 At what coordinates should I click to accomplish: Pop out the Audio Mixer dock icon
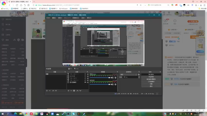[117, 72]
